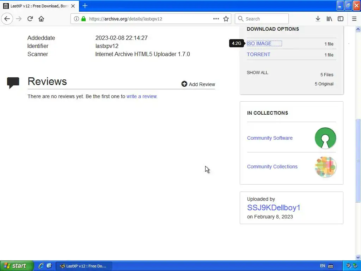
Task: Open page actions three-dot menu
Action: pyautogui.click(x=216, y=19)
